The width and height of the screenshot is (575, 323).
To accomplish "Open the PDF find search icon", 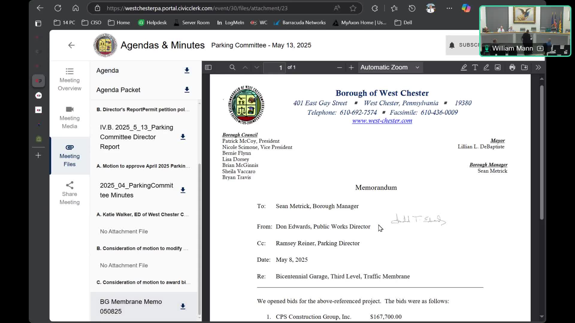I will [x=232, y=68].
